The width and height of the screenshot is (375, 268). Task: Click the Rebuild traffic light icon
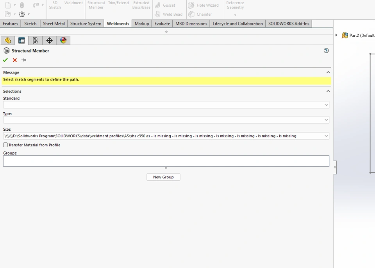(22, 5)
